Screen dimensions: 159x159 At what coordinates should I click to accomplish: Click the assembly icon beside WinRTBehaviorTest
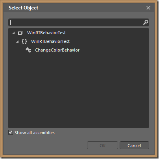pos(20,33)
